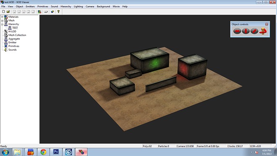The image size is (277, 156).
Task: Select the TEST hierarchy entry
Action: [x=15, y=28]
